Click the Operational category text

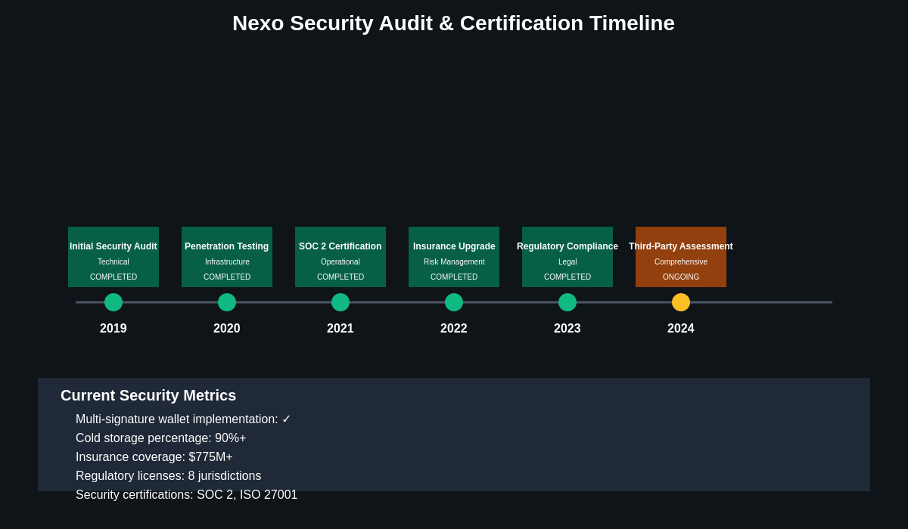tap(340, 262)
